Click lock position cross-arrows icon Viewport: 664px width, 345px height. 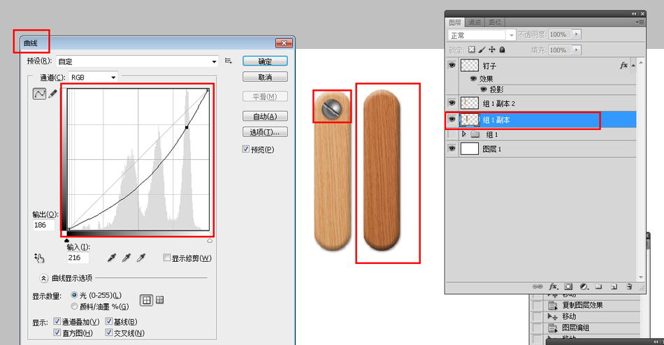[x=492, y=50]
